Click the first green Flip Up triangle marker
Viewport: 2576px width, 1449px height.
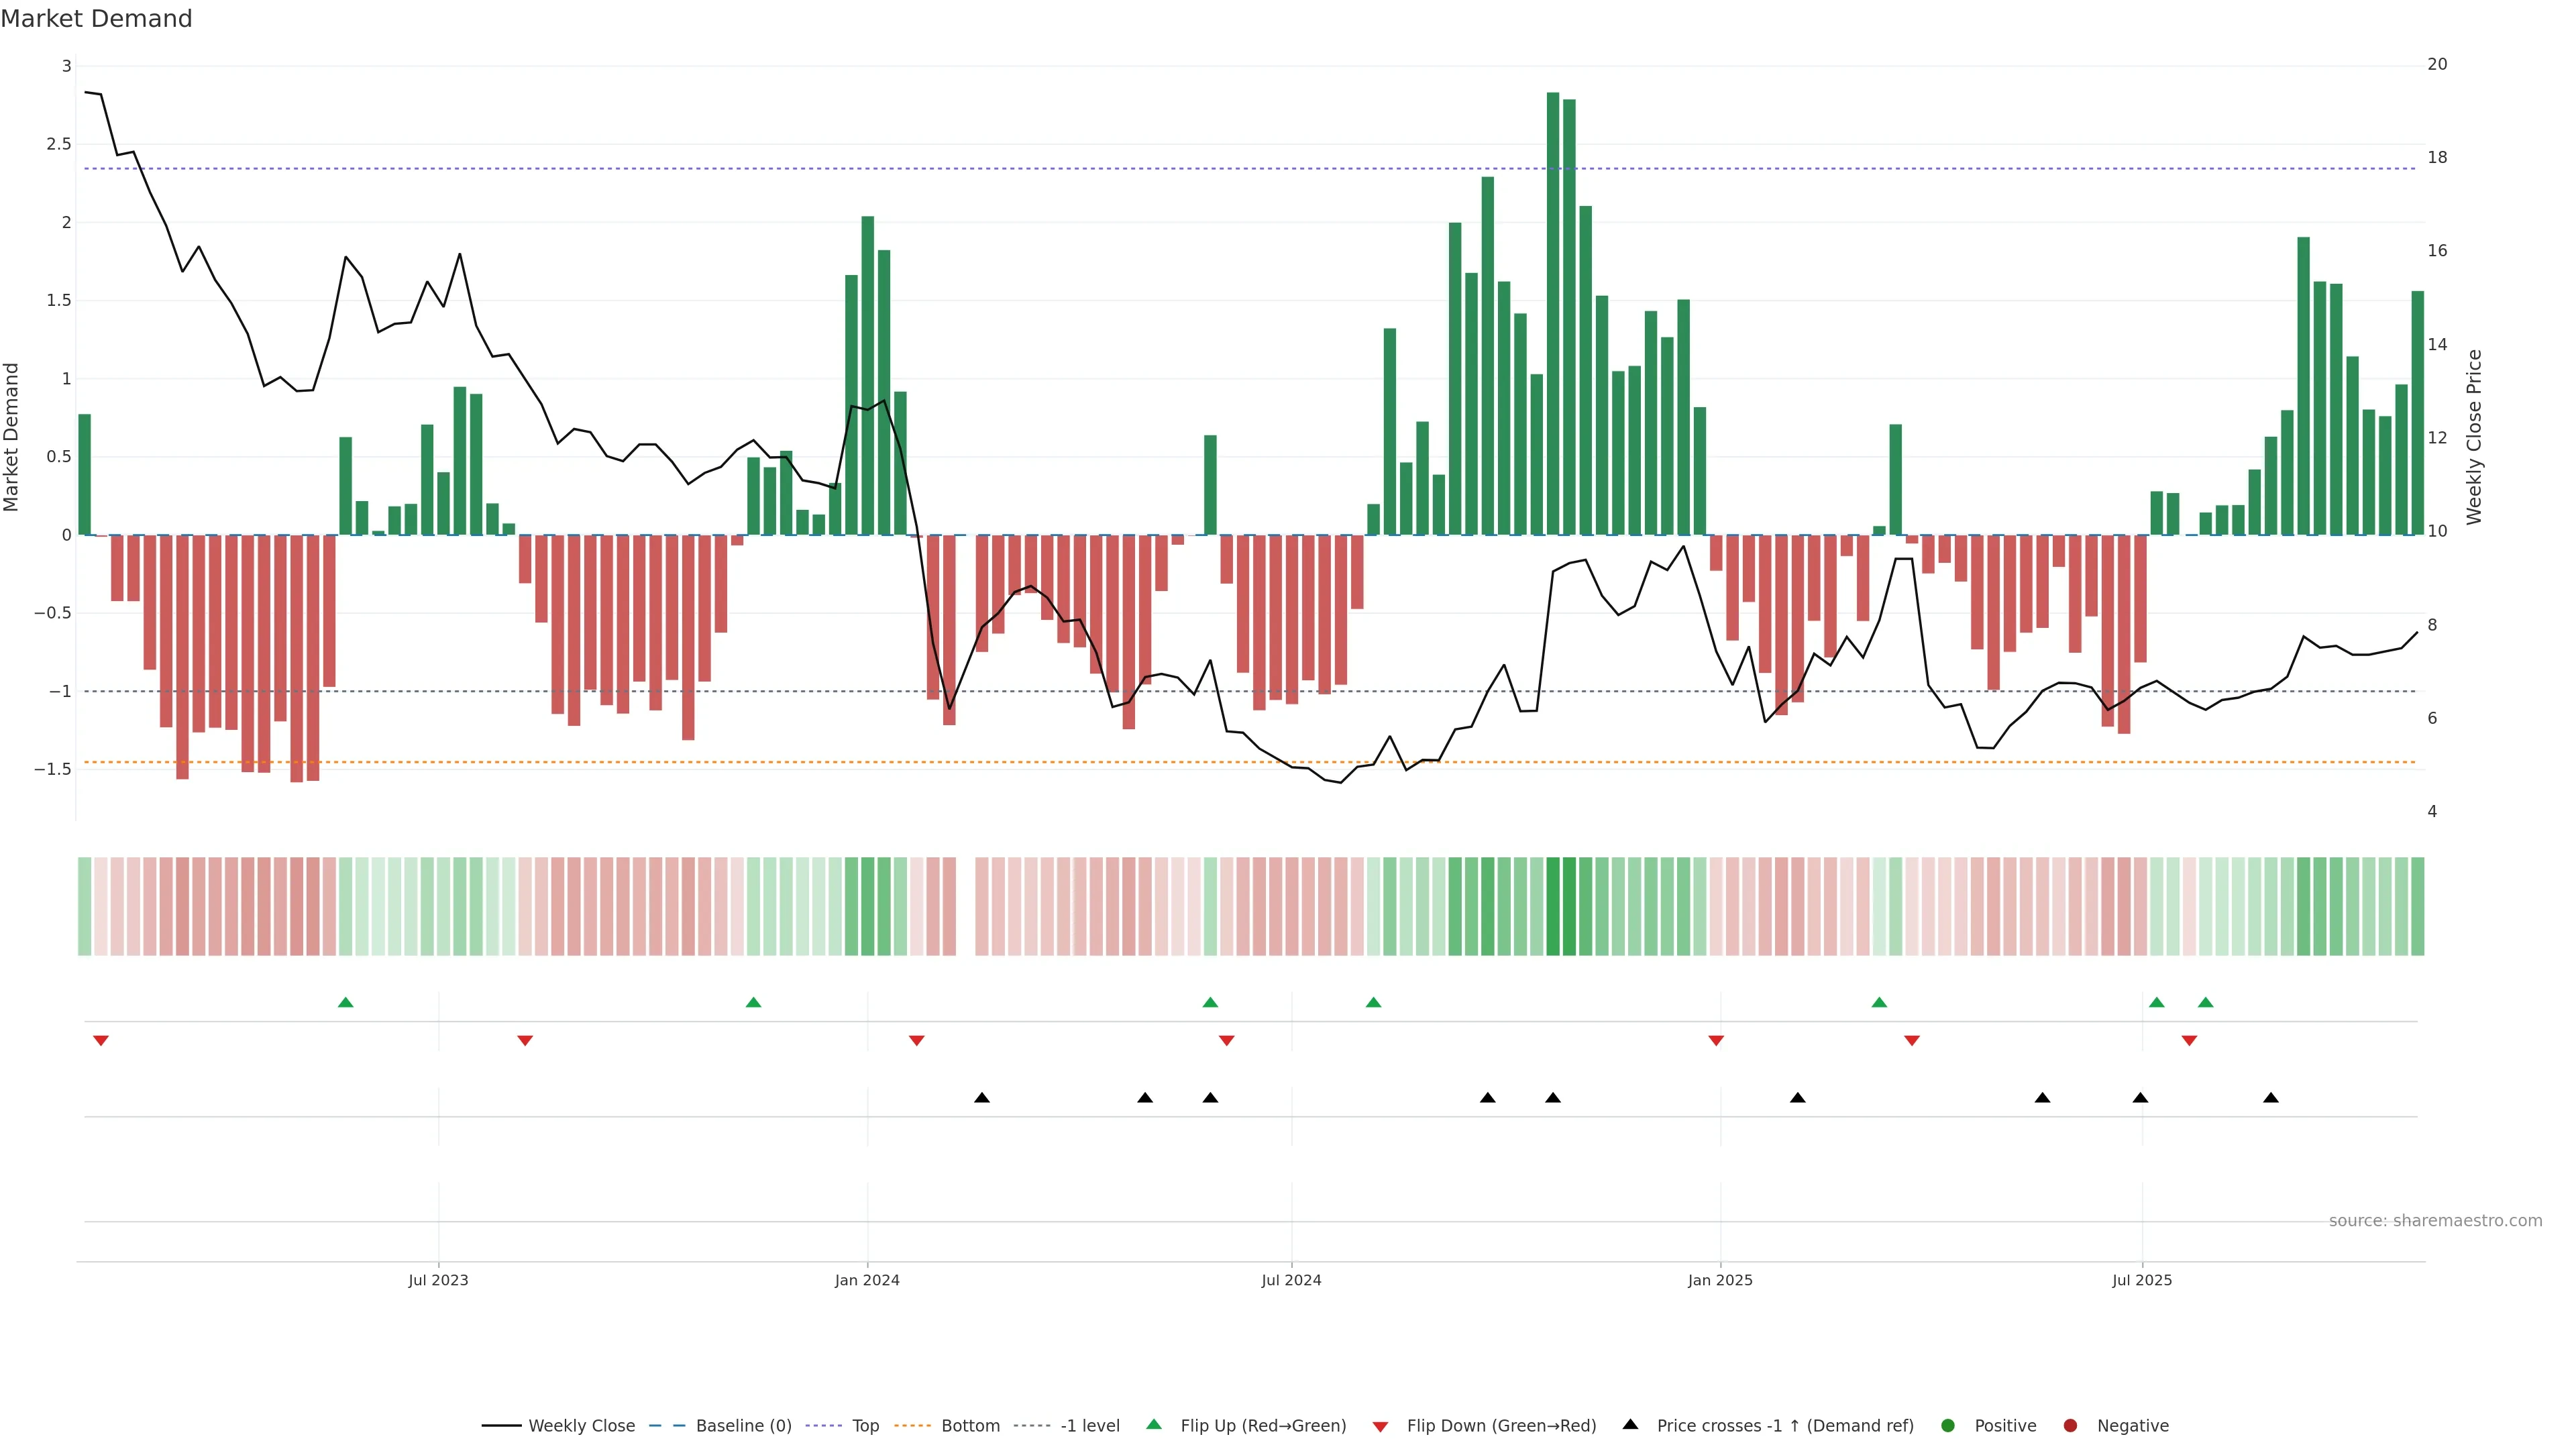pyautogui.click(x=346, y=1002)
